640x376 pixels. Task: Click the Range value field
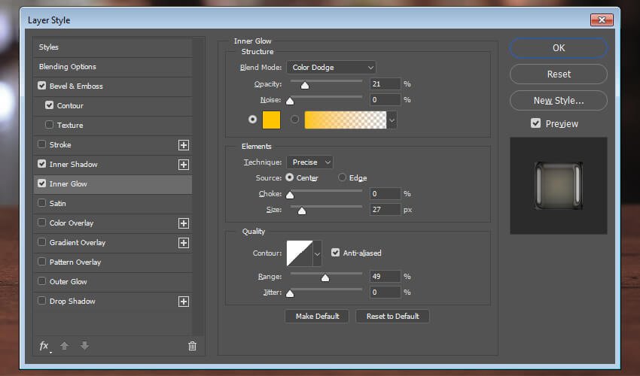click(x=385, y=277)
